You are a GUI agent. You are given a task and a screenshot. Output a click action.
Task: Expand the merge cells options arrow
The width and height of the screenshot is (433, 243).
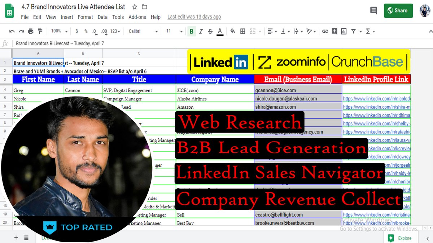(260, 31)
